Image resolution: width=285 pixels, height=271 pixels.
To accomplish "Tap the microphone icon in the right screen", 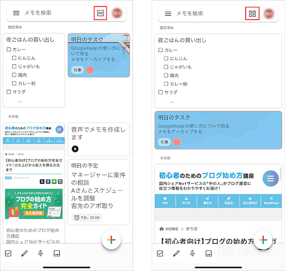I will (x=192, y=253).
